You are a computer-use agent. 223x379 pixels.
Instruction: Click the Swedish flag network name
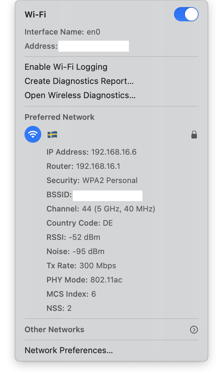coord(52,135)
